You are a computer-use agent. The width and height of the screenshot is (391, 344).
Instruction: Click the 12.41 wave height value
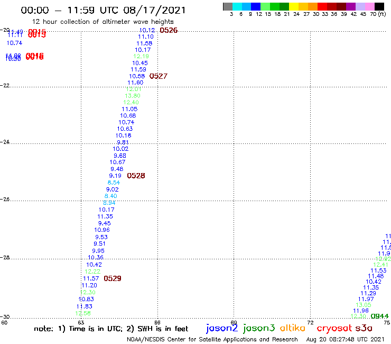click(381, 265)
